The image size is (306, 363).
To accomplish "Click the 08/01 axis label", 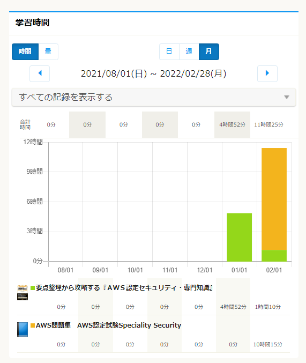I will 65,270.
